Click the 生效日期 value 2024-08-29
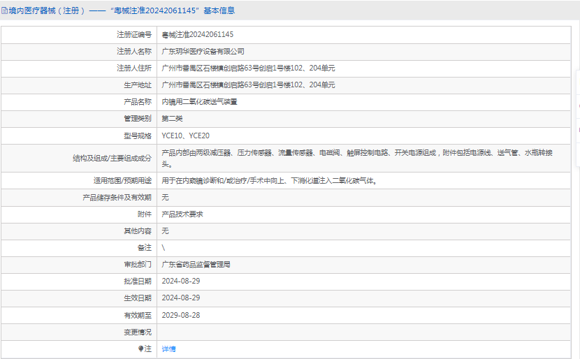 (181, 298)
